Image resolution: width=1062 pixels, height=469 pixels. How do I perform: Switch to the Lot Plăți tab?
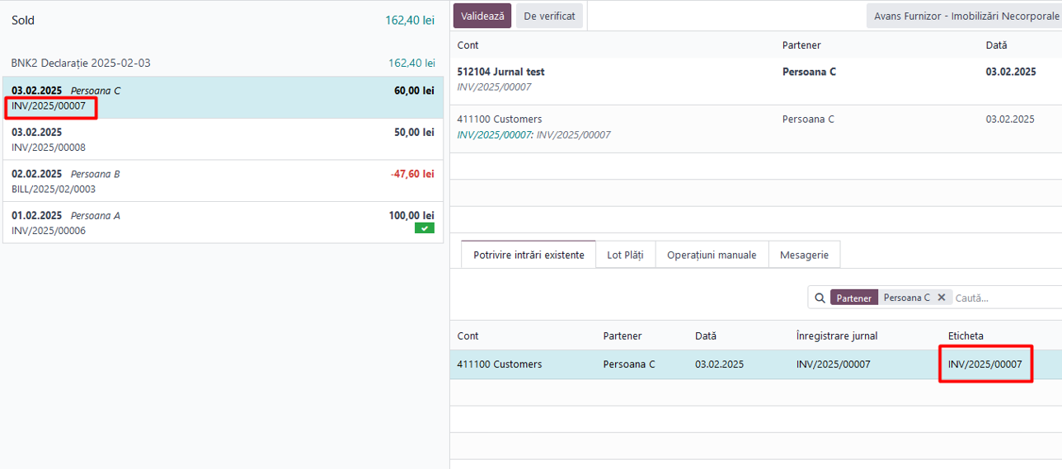point(625,255)
